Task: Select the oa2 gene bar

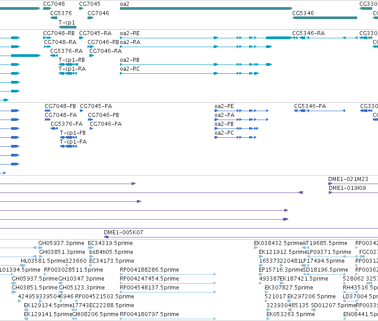Action: click(207, 8)
